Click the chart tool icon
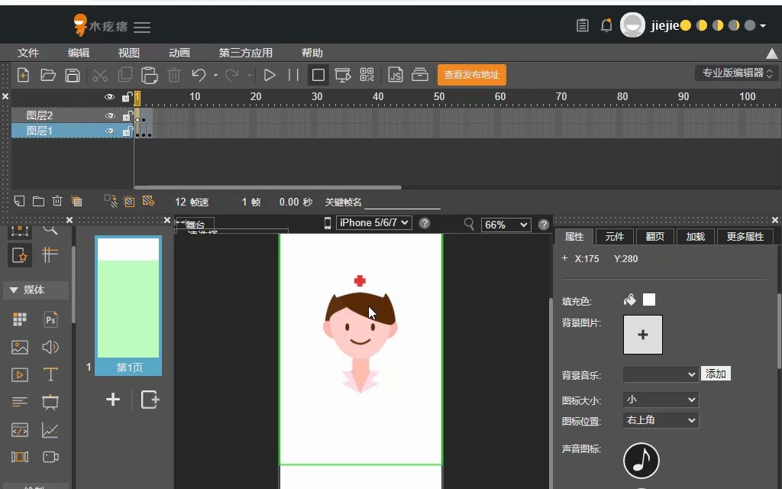782x489 pixels. pos(50,429)
